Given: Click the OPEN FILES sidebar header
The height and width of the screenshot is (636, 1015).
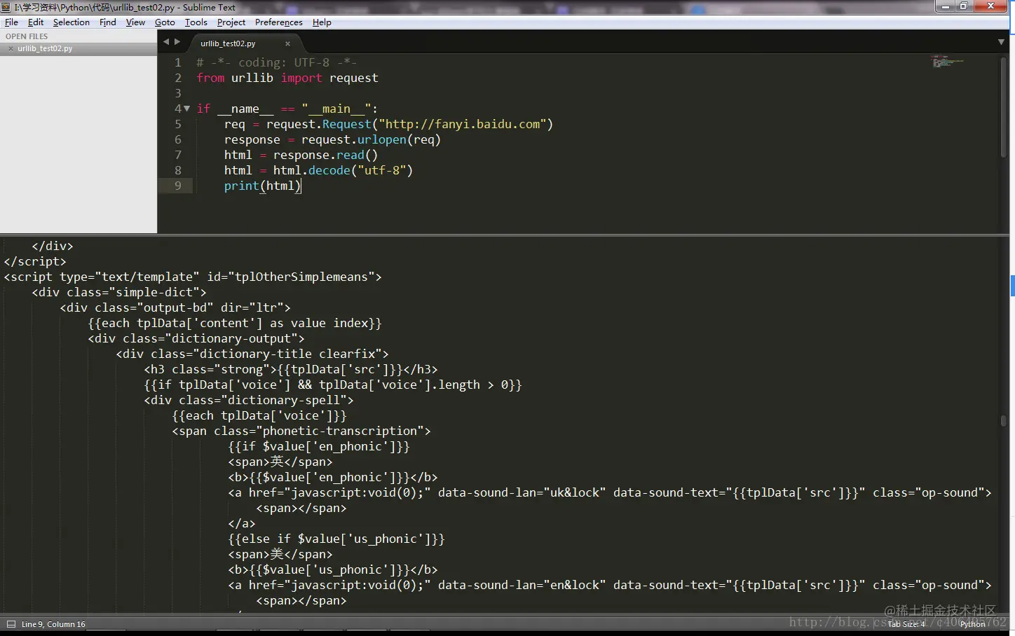Looking at the screenshot, I should (27, 36).
